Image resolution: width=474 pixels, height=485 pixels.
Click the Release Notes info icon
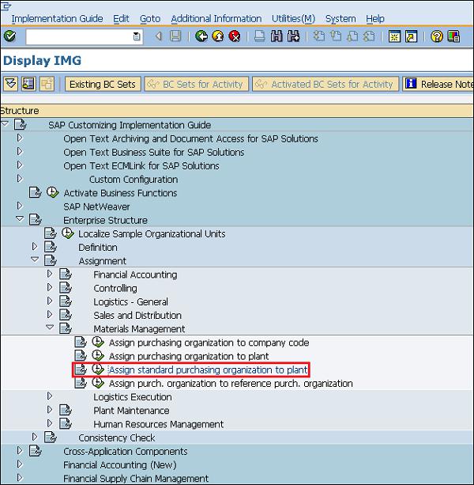click(x=411, y=84)
